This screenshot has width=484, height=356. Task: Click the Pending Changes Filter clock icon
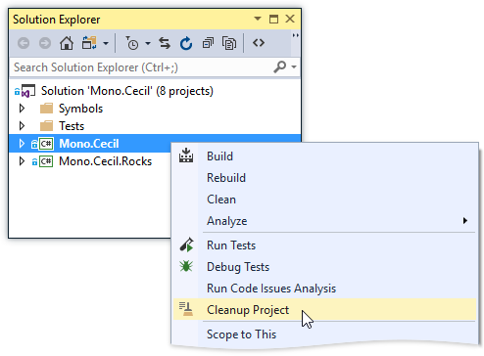click(132, 43)
